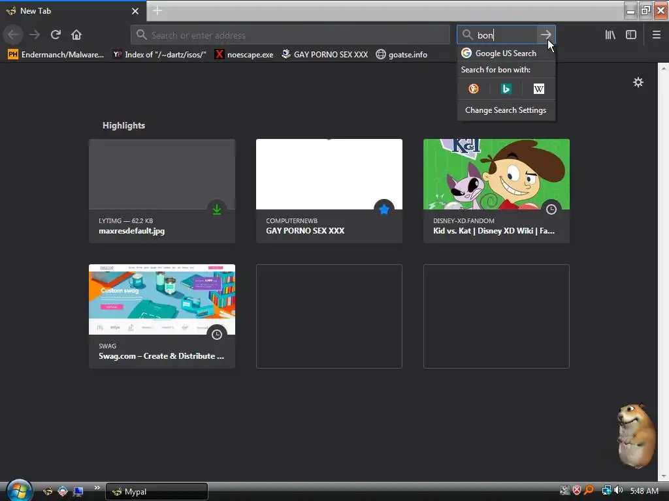The height and width of the screenshot is (501, 669).
Task: Open the maxresdefault.jpg highlight card
Action: (x=162, y=191)
